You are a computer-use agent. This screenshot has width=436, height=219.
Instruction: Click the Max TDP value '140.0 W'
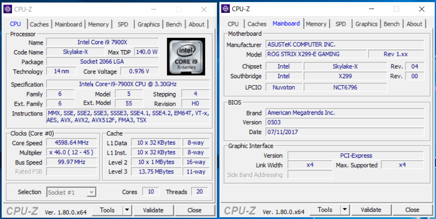[146, 52]
